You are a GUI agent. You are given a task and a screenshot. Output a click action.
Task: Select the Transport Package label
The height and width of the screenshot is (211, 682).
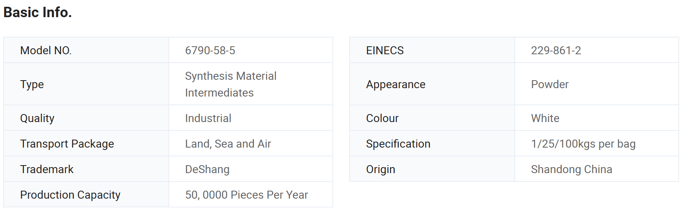[x=67, y=144]
